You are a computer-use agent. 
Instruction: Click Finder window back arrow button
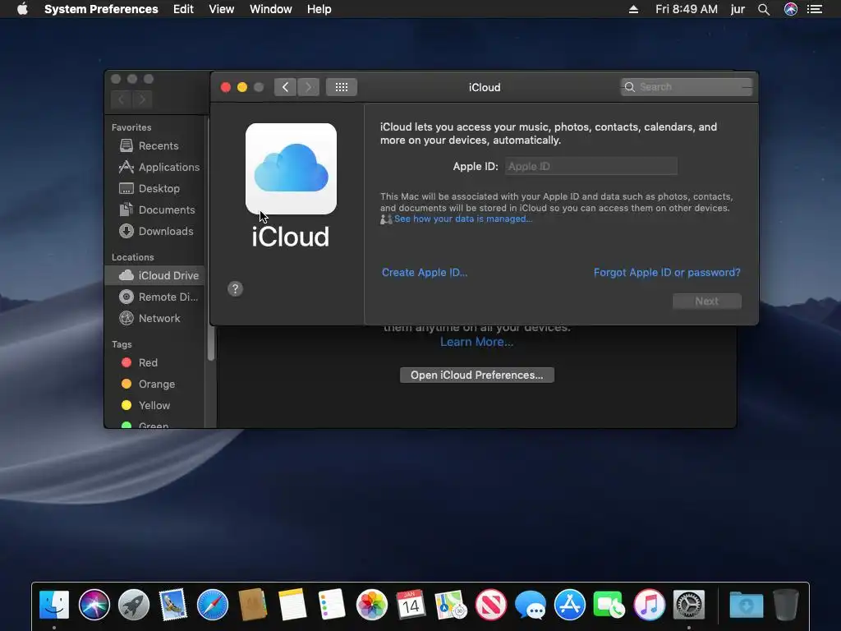122,99
